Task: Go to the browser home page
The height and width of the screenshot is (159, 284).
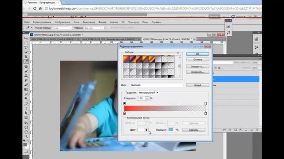Action: [x=40, y=8]
